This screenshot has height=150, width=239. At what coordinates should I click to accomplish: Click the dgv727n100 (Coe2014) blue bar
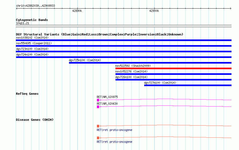click(x=188, y=85)
